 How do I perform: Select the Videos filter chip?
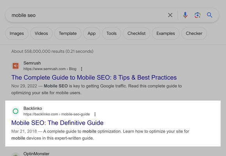(x=41, y=33)
